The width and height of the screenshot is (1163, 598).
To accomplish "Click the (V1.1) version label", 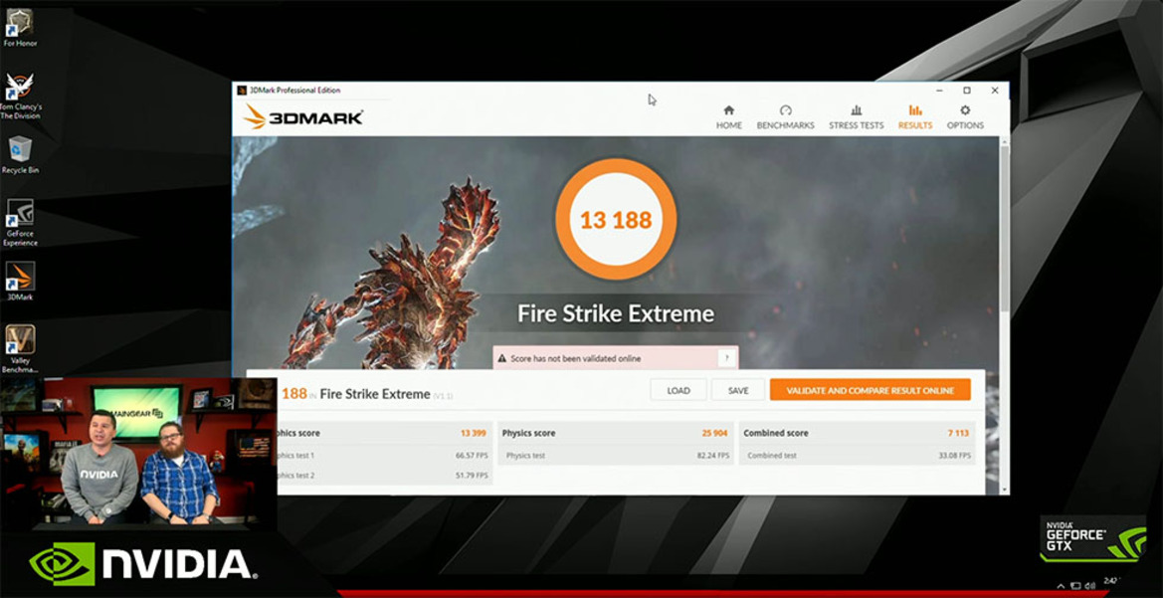I will pos(444,395).
